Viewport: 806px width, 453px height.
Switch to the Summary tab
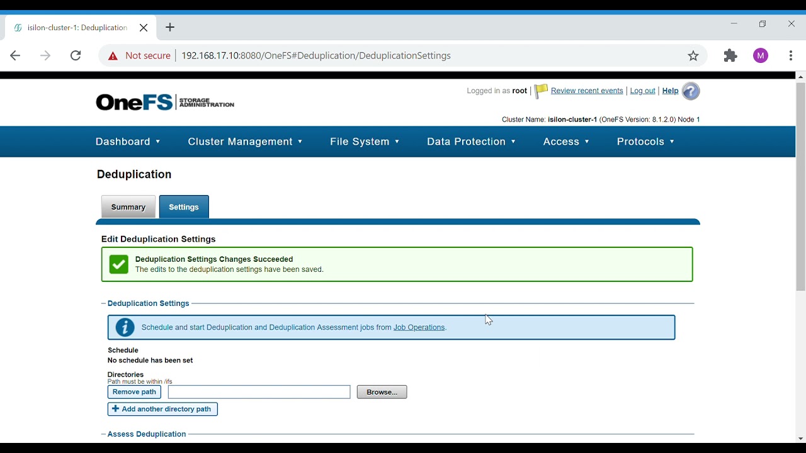128,207
